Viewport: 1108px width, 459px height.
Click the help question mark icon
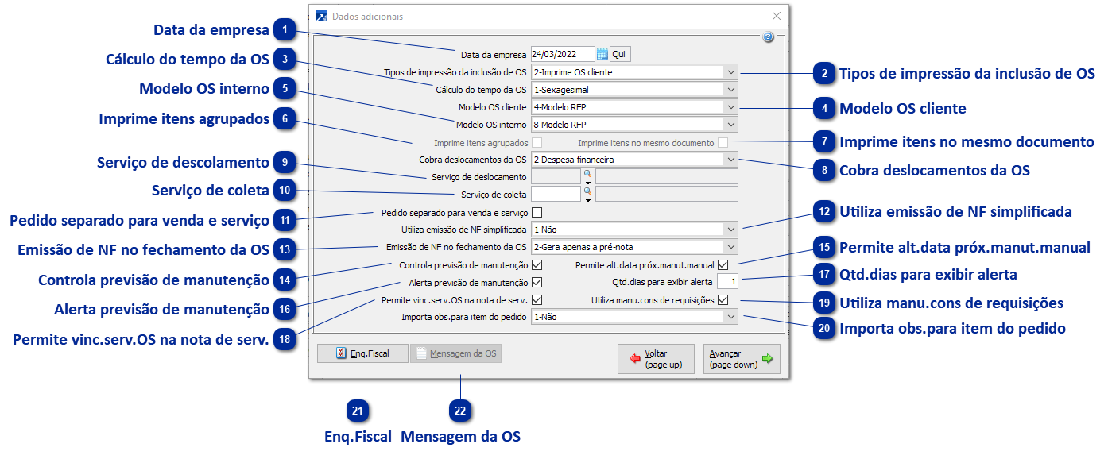pos(769,37)
